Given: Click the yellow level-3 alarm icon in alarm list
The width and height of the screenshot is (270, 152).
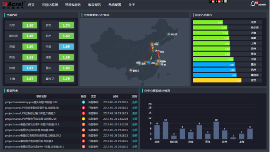Looking at the screenshot, I should (83, 119).
